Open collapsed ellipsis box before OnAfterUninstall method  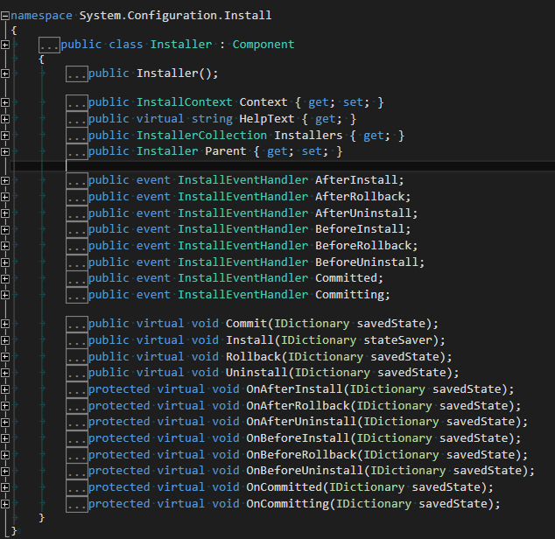77,423
